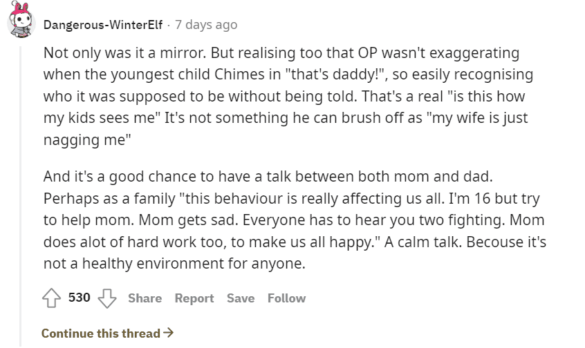Click the second paragraph starting 'And it's a good'
585x348 pixels.
[295, 220]
